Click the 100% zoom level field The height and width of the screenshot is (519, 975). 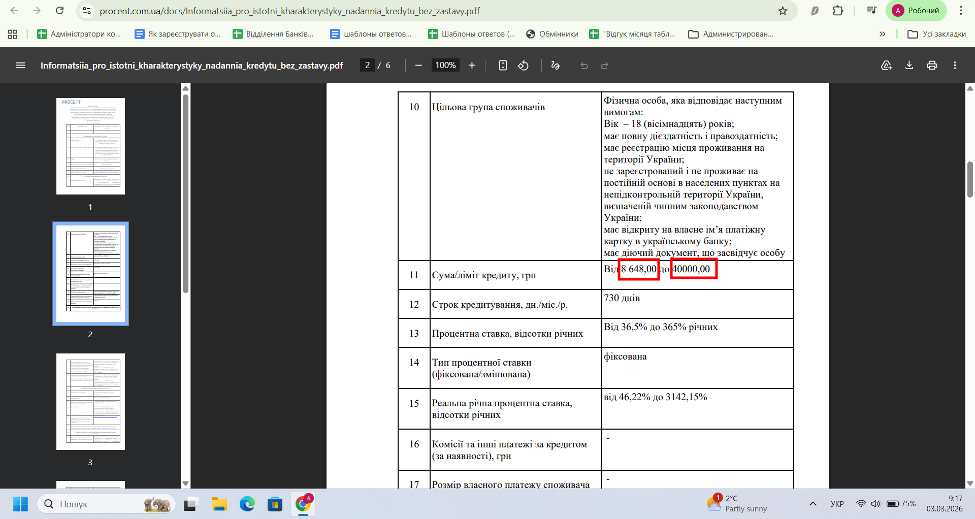[x=445, y=66]
